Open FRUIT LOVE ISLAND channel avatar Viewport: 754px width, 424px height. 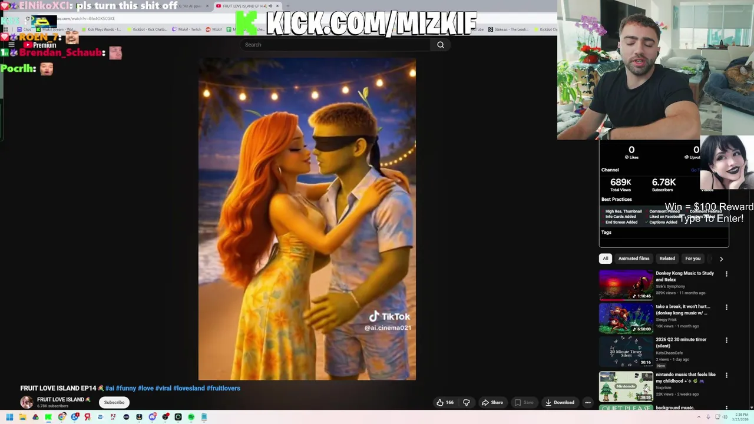tap(27, 402)
